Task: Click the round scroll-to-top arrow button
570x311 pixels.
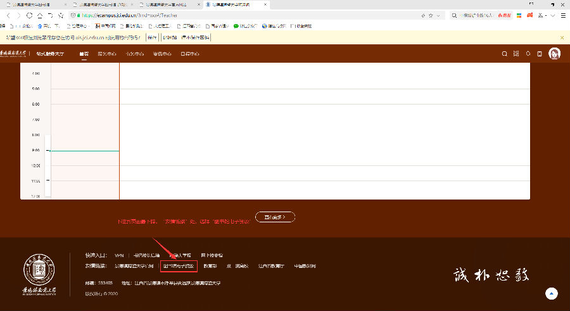Action: tap(552, 293)
